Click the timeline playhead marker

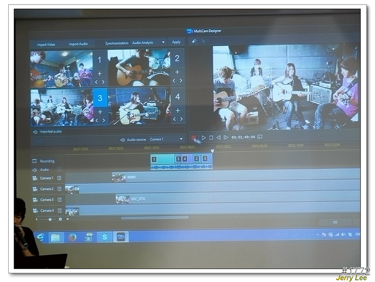(212, 151)
